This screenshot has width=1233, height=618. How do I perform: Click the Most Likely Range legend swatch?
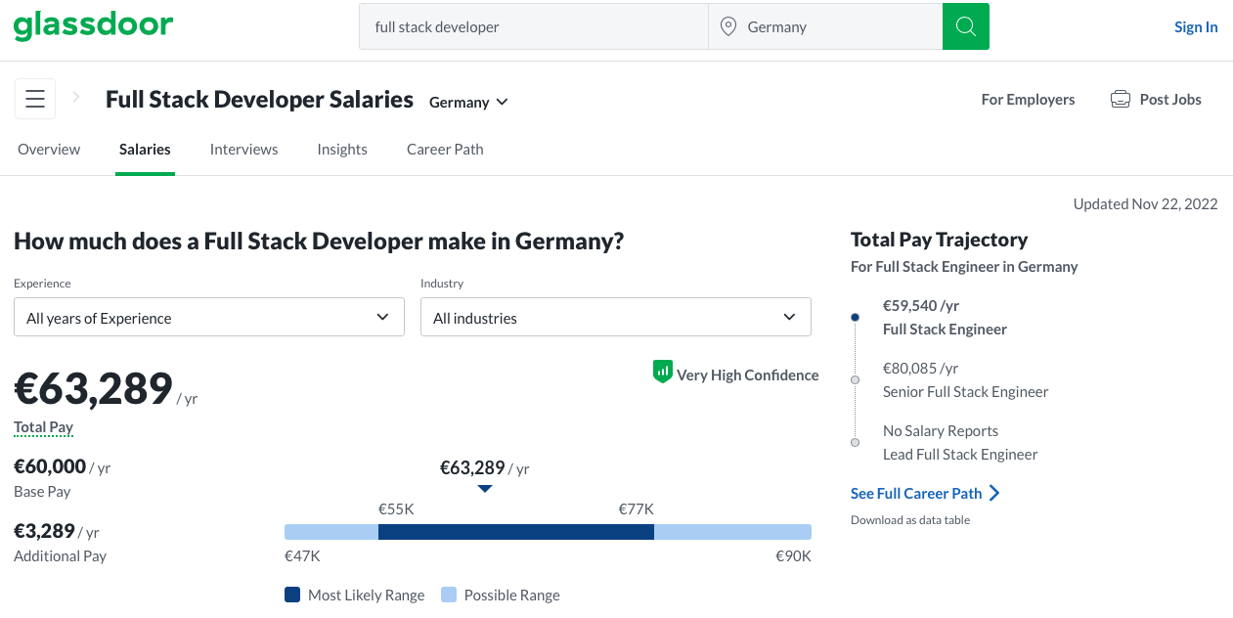(x=292, y=595)
